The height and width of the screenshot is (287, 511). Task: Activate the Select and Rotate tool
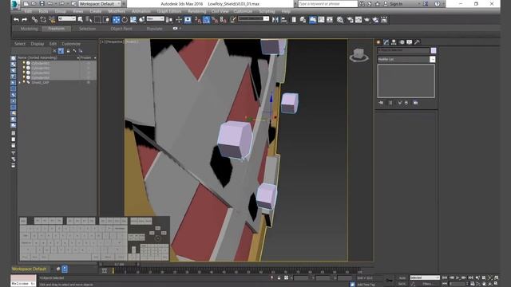coord(125,20)
